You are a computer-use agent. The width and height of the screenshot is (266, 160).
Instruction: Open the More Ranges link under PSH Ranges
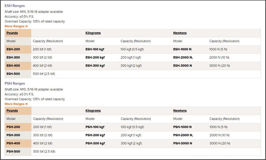click(x=15, y=104)
